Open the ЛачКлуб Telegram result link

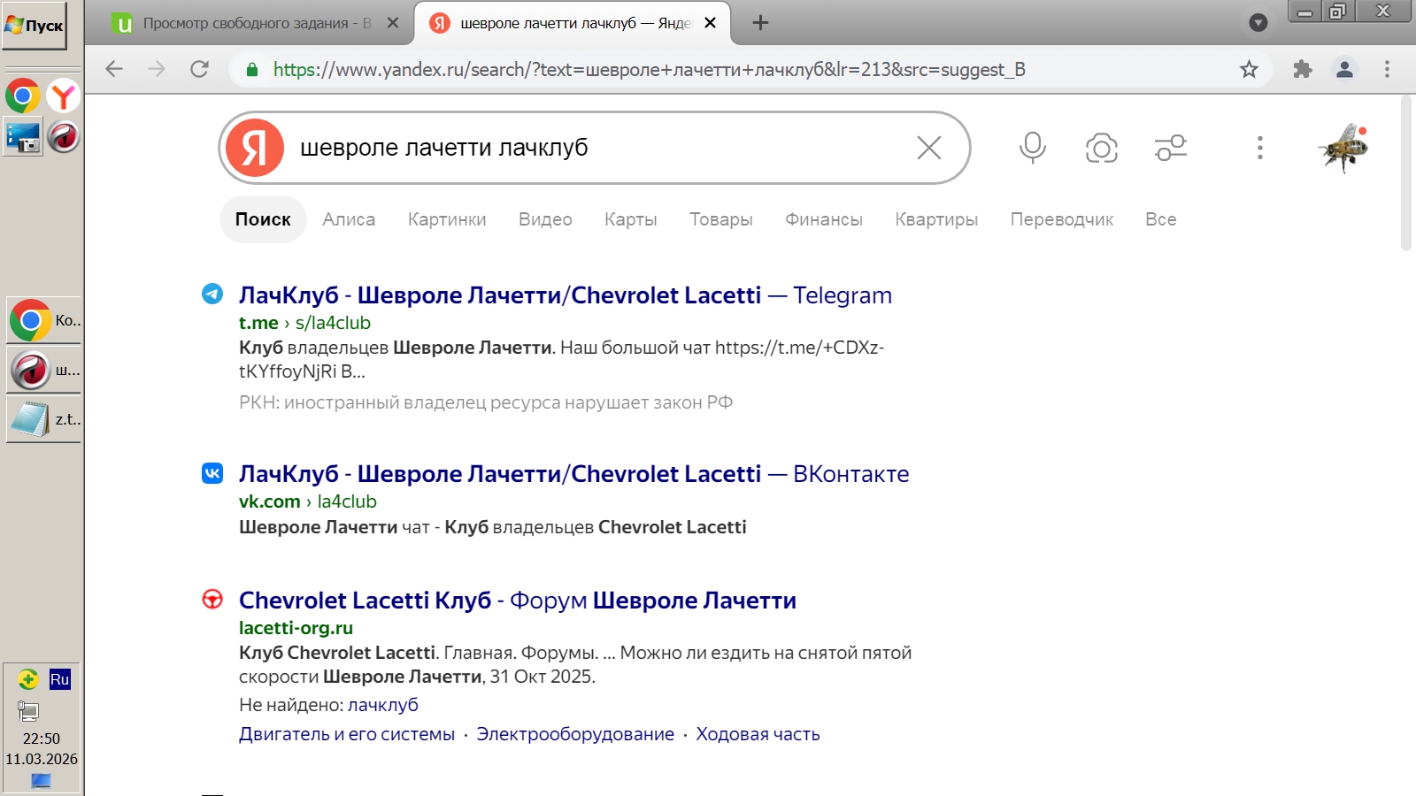(x=565, y=295)
